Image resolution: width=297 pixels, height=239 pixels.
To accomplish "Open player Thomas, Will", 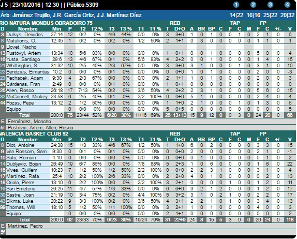I will click(21, 207).
